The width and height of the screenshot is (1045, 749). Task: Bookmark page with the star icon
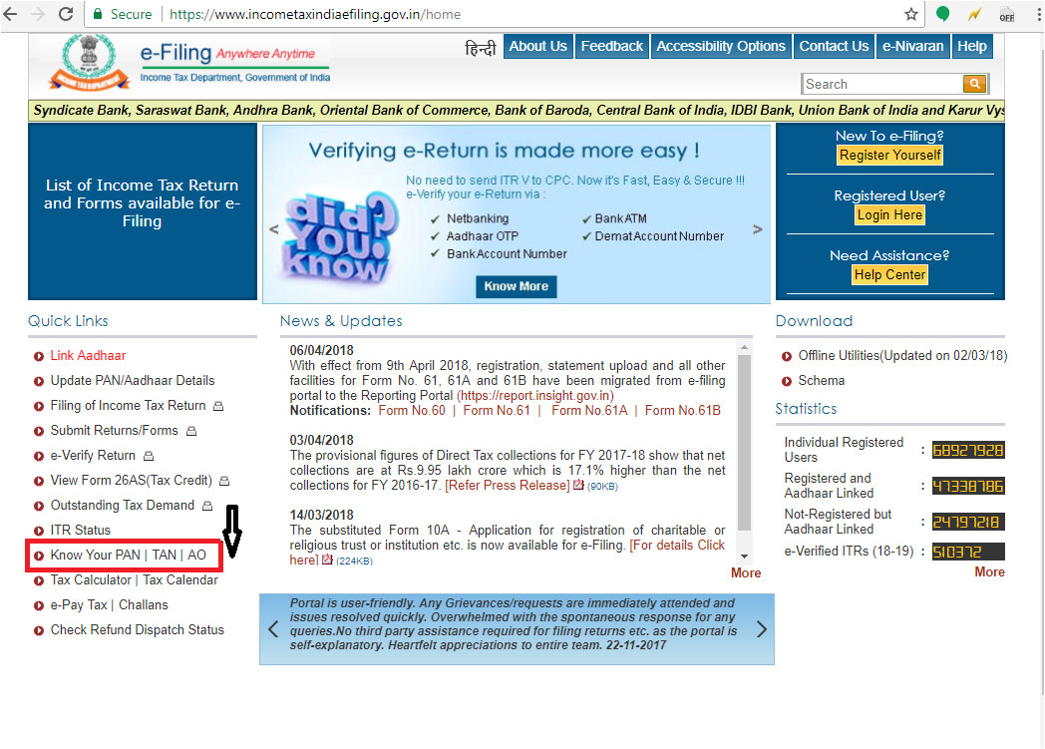coord(910,14)
